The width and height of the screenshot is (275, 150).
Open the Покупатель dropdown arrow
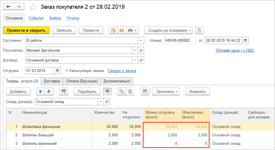135,50
